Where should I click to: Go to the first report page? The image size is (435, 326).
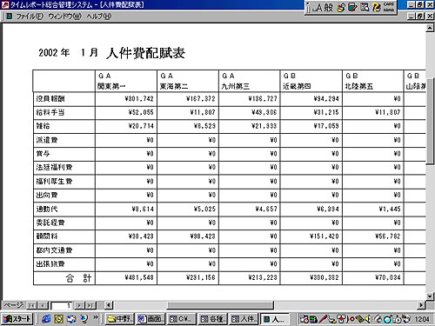[x=31, y=305]
